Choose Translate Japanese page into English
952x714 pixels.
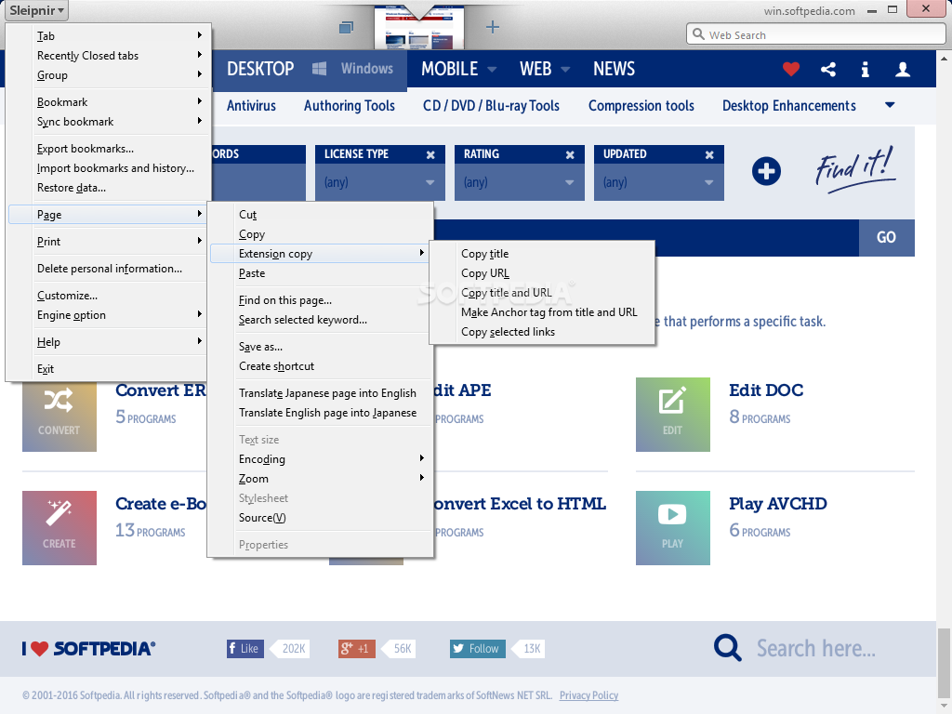(322, 393)
